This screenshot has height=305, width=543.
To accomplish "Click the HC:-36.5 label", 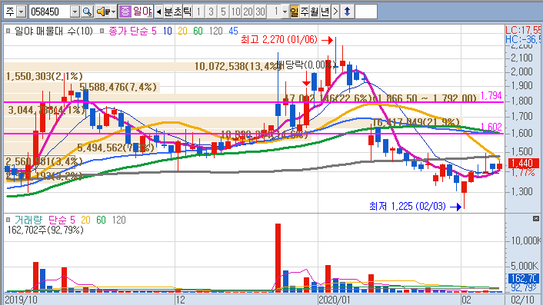I will click(522, 39).
